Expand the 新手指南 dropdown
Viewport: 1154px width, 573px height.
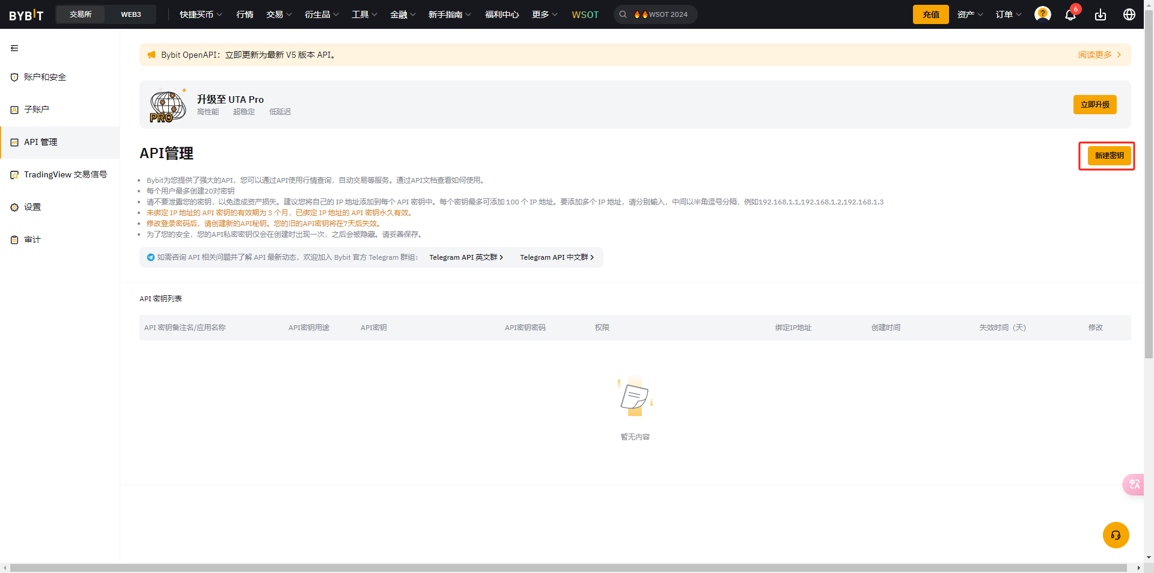click(450, 14)
